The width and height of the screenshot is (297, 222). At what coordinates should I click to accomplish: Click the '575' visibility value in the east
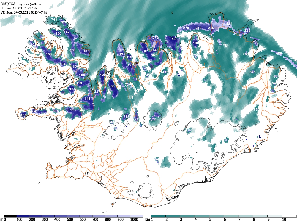(253, 72)
